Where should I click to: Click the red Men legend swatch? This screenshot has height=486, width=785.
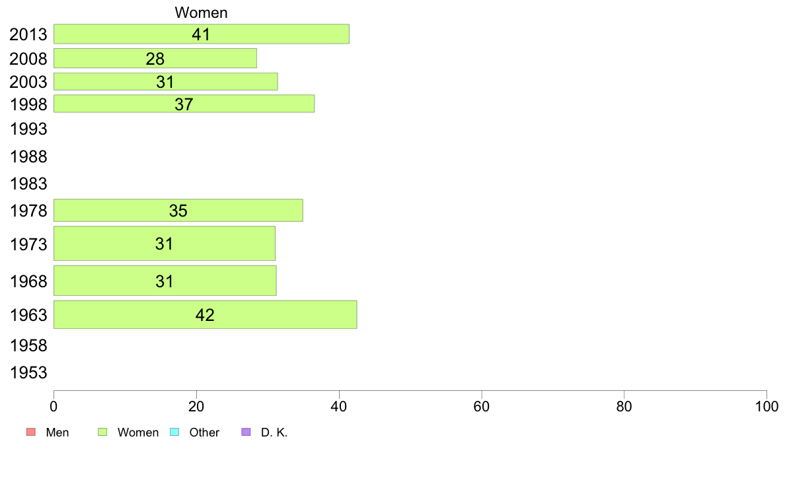[30, 432]
